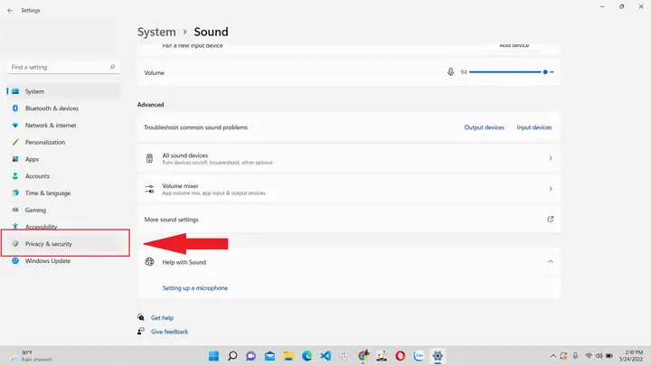Click the Volume mixer sliders icon
This screenshot has width=651, height=366.
pyautogui.click(x=149, y=189)
